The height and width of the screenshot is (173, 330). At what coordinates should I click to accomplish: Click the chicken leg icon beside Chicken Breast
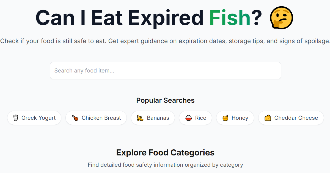tap(75, 118)
